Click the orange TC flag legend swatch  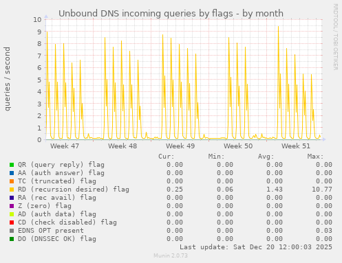tap(12, 181)
